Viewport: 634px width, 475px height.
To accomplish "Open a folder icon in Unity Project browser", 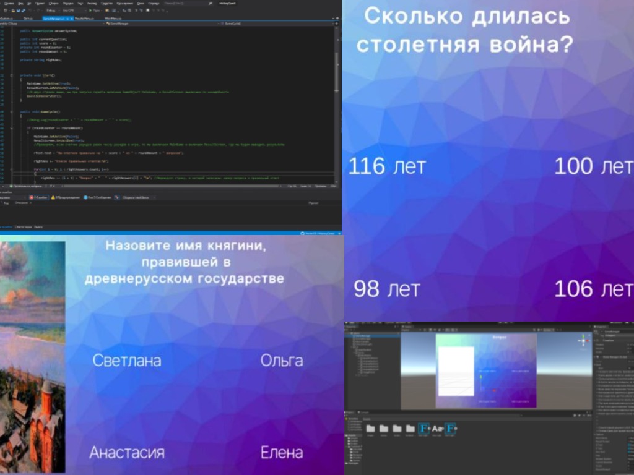I will 370,429.
